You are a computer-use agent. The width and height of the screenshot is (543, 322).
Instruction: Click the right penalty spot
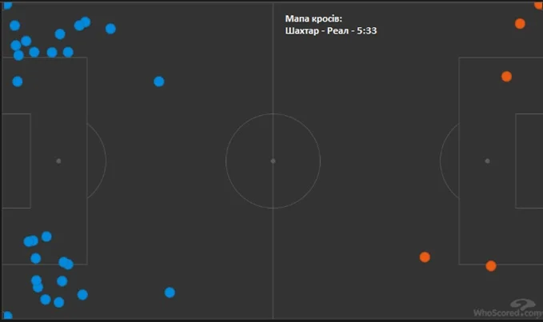487,161
